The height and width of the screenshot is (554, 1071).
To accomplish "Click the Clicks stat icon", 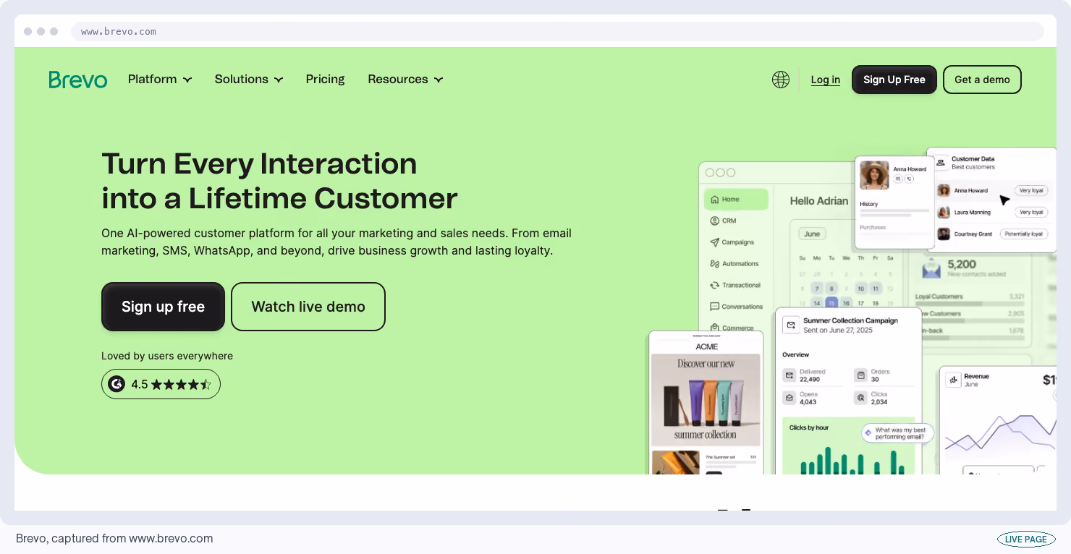I will (860, 398).
